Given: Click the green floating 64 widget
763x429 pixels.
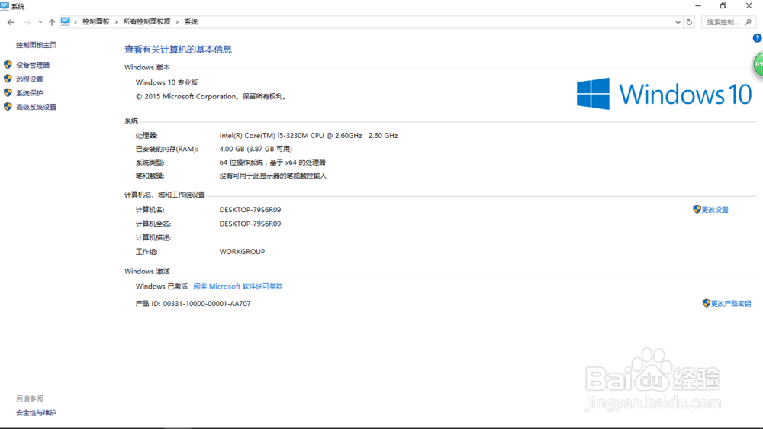Looking at the screenshot, I should pyautogui.click(x=758, y=64).
